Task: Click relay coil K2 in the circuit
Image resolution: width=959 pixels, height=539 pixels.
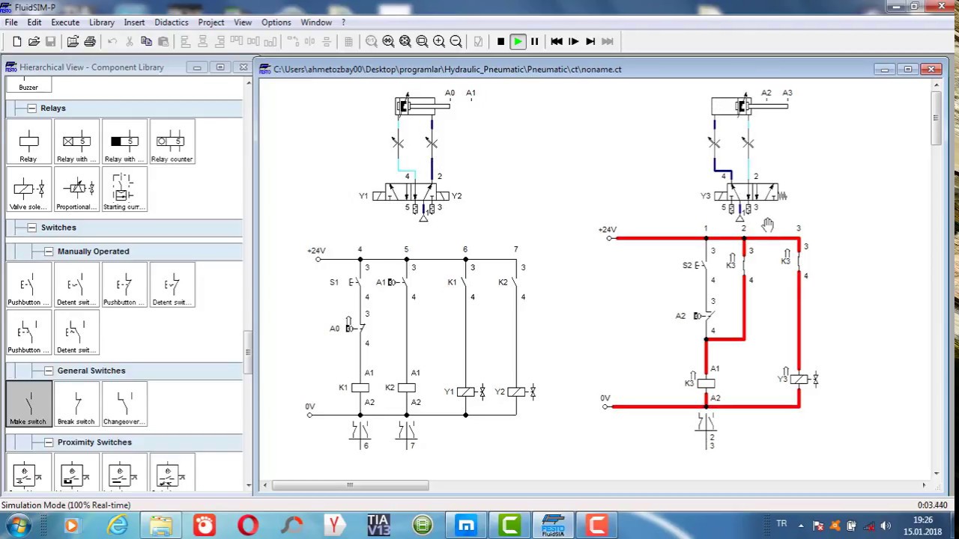Action: (x=406, y=388)
